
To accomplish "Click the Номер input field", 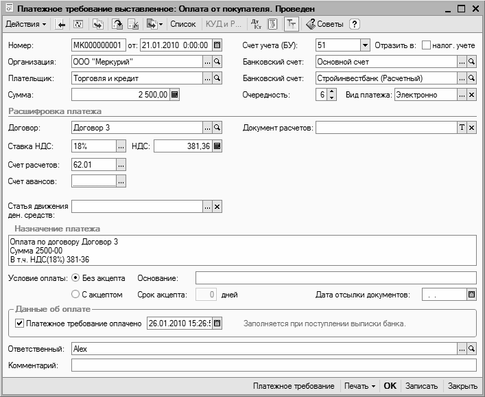I will [99, 45].
